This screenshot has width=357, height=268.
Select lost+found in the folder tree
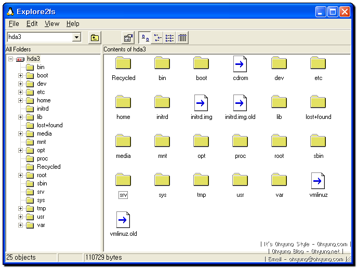50,125
